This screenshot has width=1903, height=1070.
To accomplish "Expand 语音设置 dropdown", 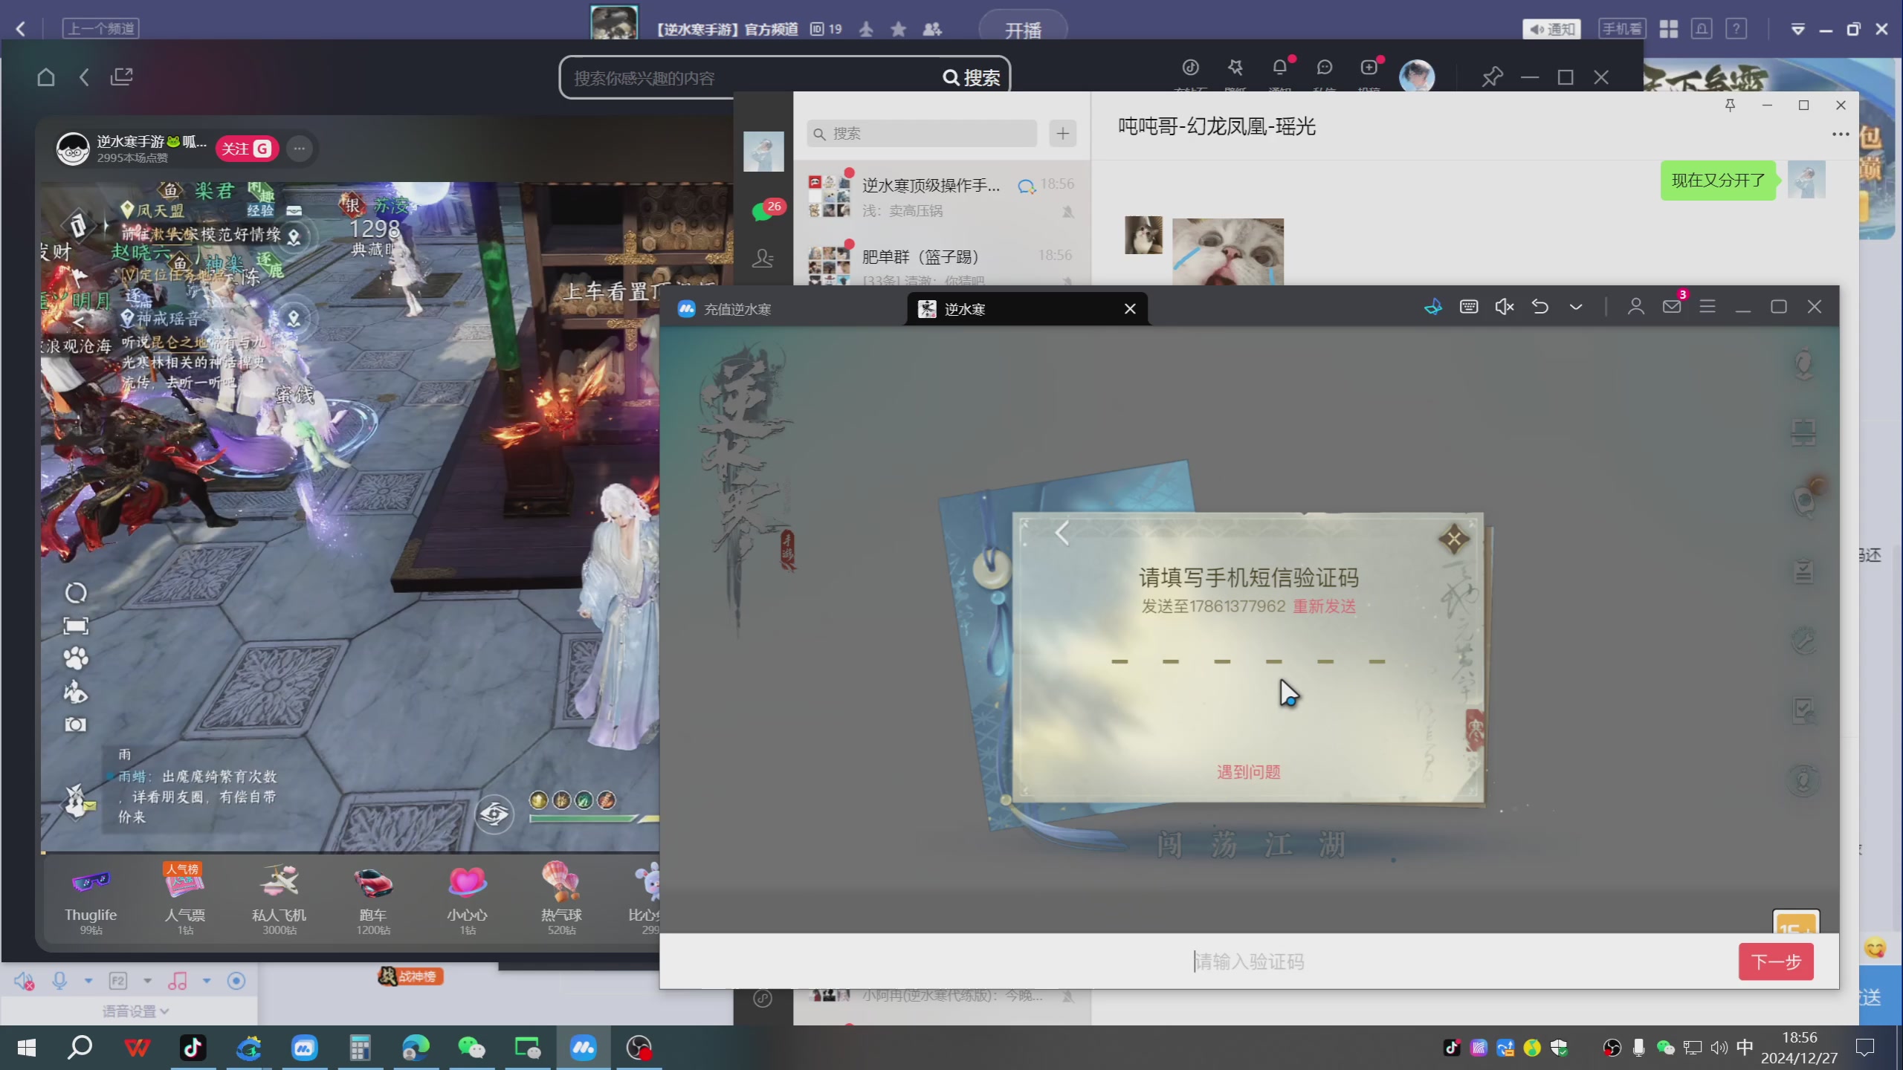I will pyautogui.click(x=135, y=1011).
